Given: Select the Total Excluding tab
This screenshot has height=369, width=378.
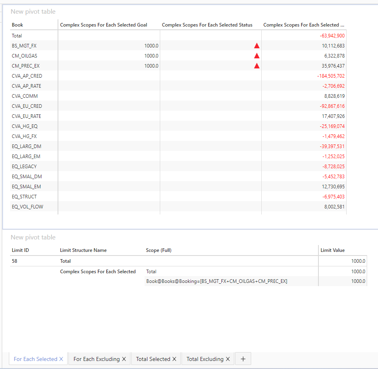Looking at the screenshot, I should [x=204, y=359].
